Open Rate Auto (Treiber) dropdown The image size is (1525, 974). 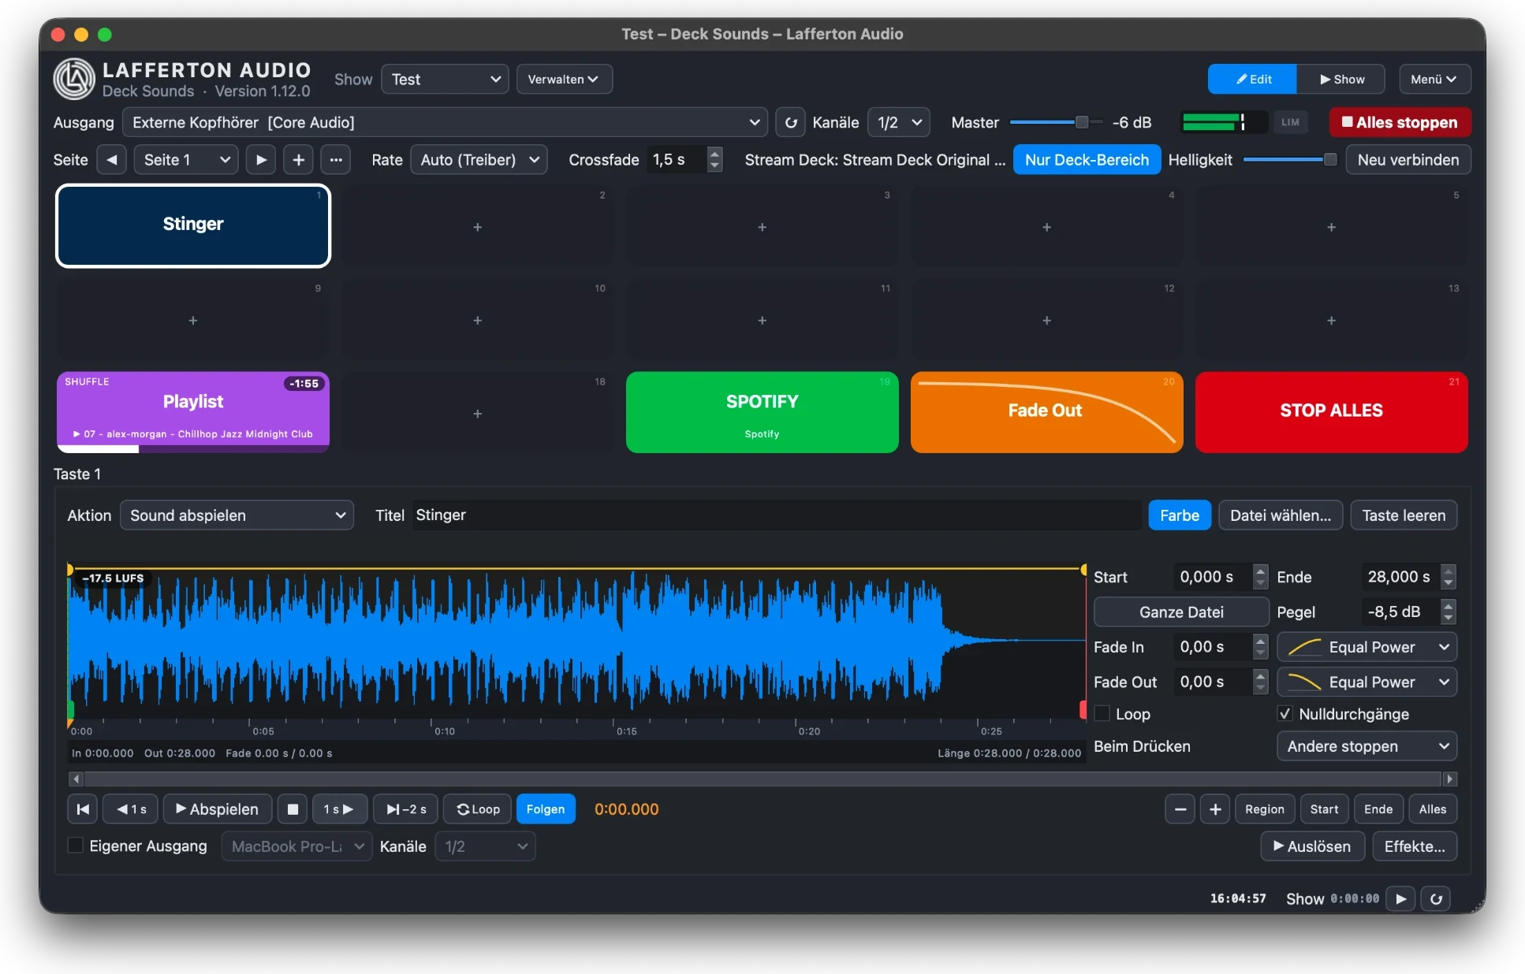[x=479, y=160]
